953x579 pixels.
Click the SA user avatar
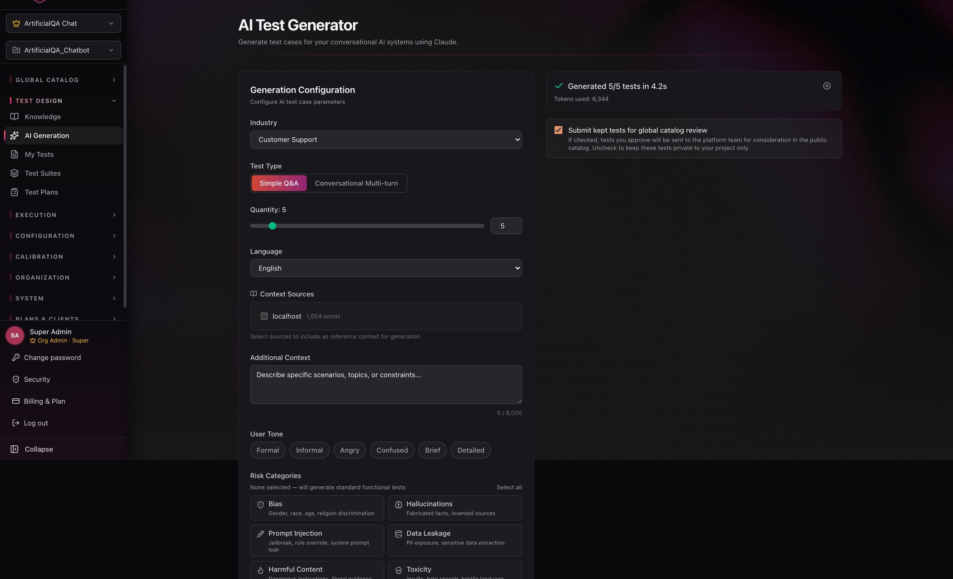point(15,335)
